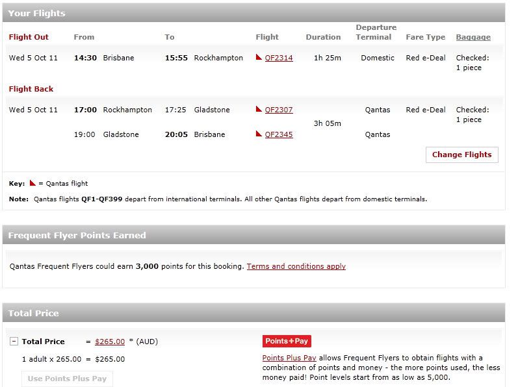Click the Total Price section header

253,313
